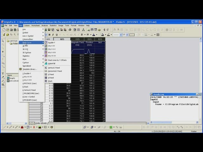This screenshot has height=152, width=203.
Task: Open the Analysis menu
Action: point(45,26)
